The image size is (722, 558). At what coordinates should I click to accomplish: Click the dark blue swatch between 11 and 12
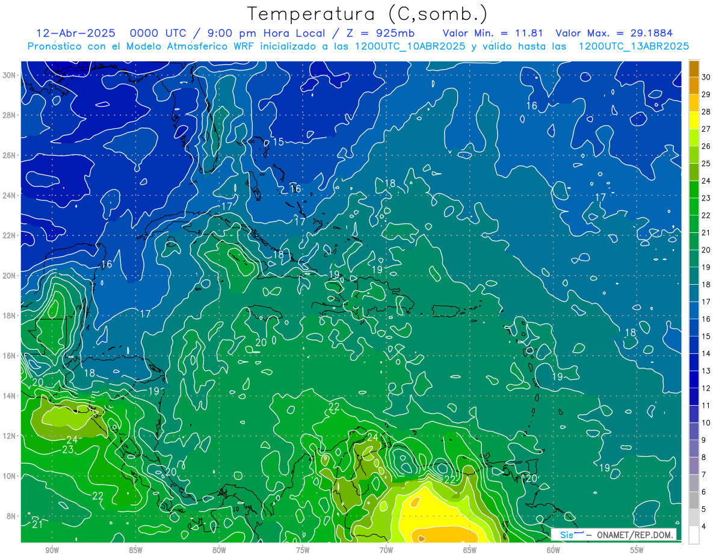[x=694, y=397]
